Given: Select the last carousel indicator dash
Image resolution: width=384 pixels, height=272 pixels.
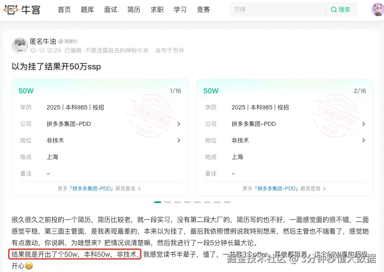Looking at the screenshot, I should pos(227,202).
